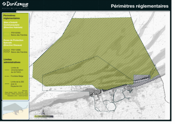Click the inset locator map thumbnail
Image resolution: width=175 pixels, height=124 pixels.
[15, 110]
